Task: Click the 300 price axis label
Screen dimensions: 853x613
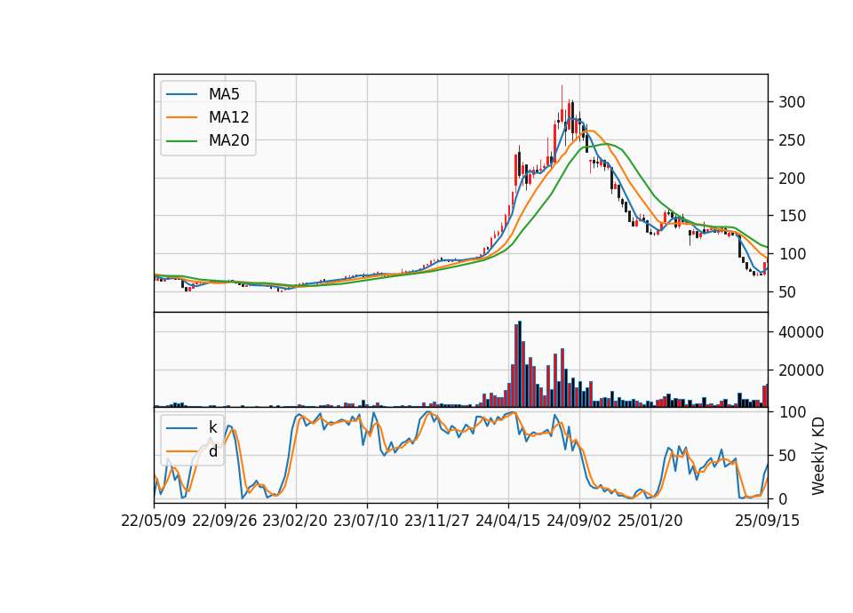Action: pos(792,102)
